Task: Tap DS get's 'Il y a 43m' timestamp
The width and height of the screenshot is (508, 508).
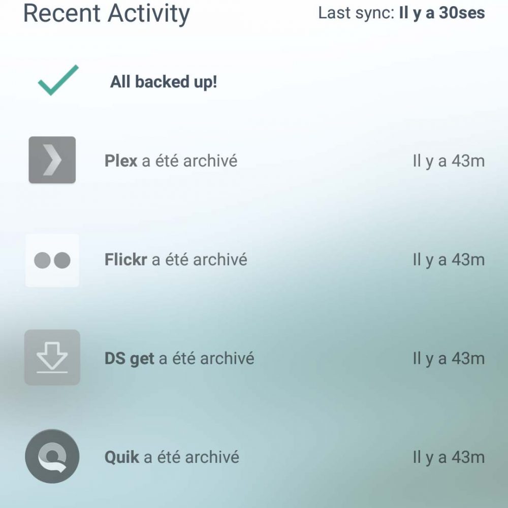Action: tap(449, 359)
